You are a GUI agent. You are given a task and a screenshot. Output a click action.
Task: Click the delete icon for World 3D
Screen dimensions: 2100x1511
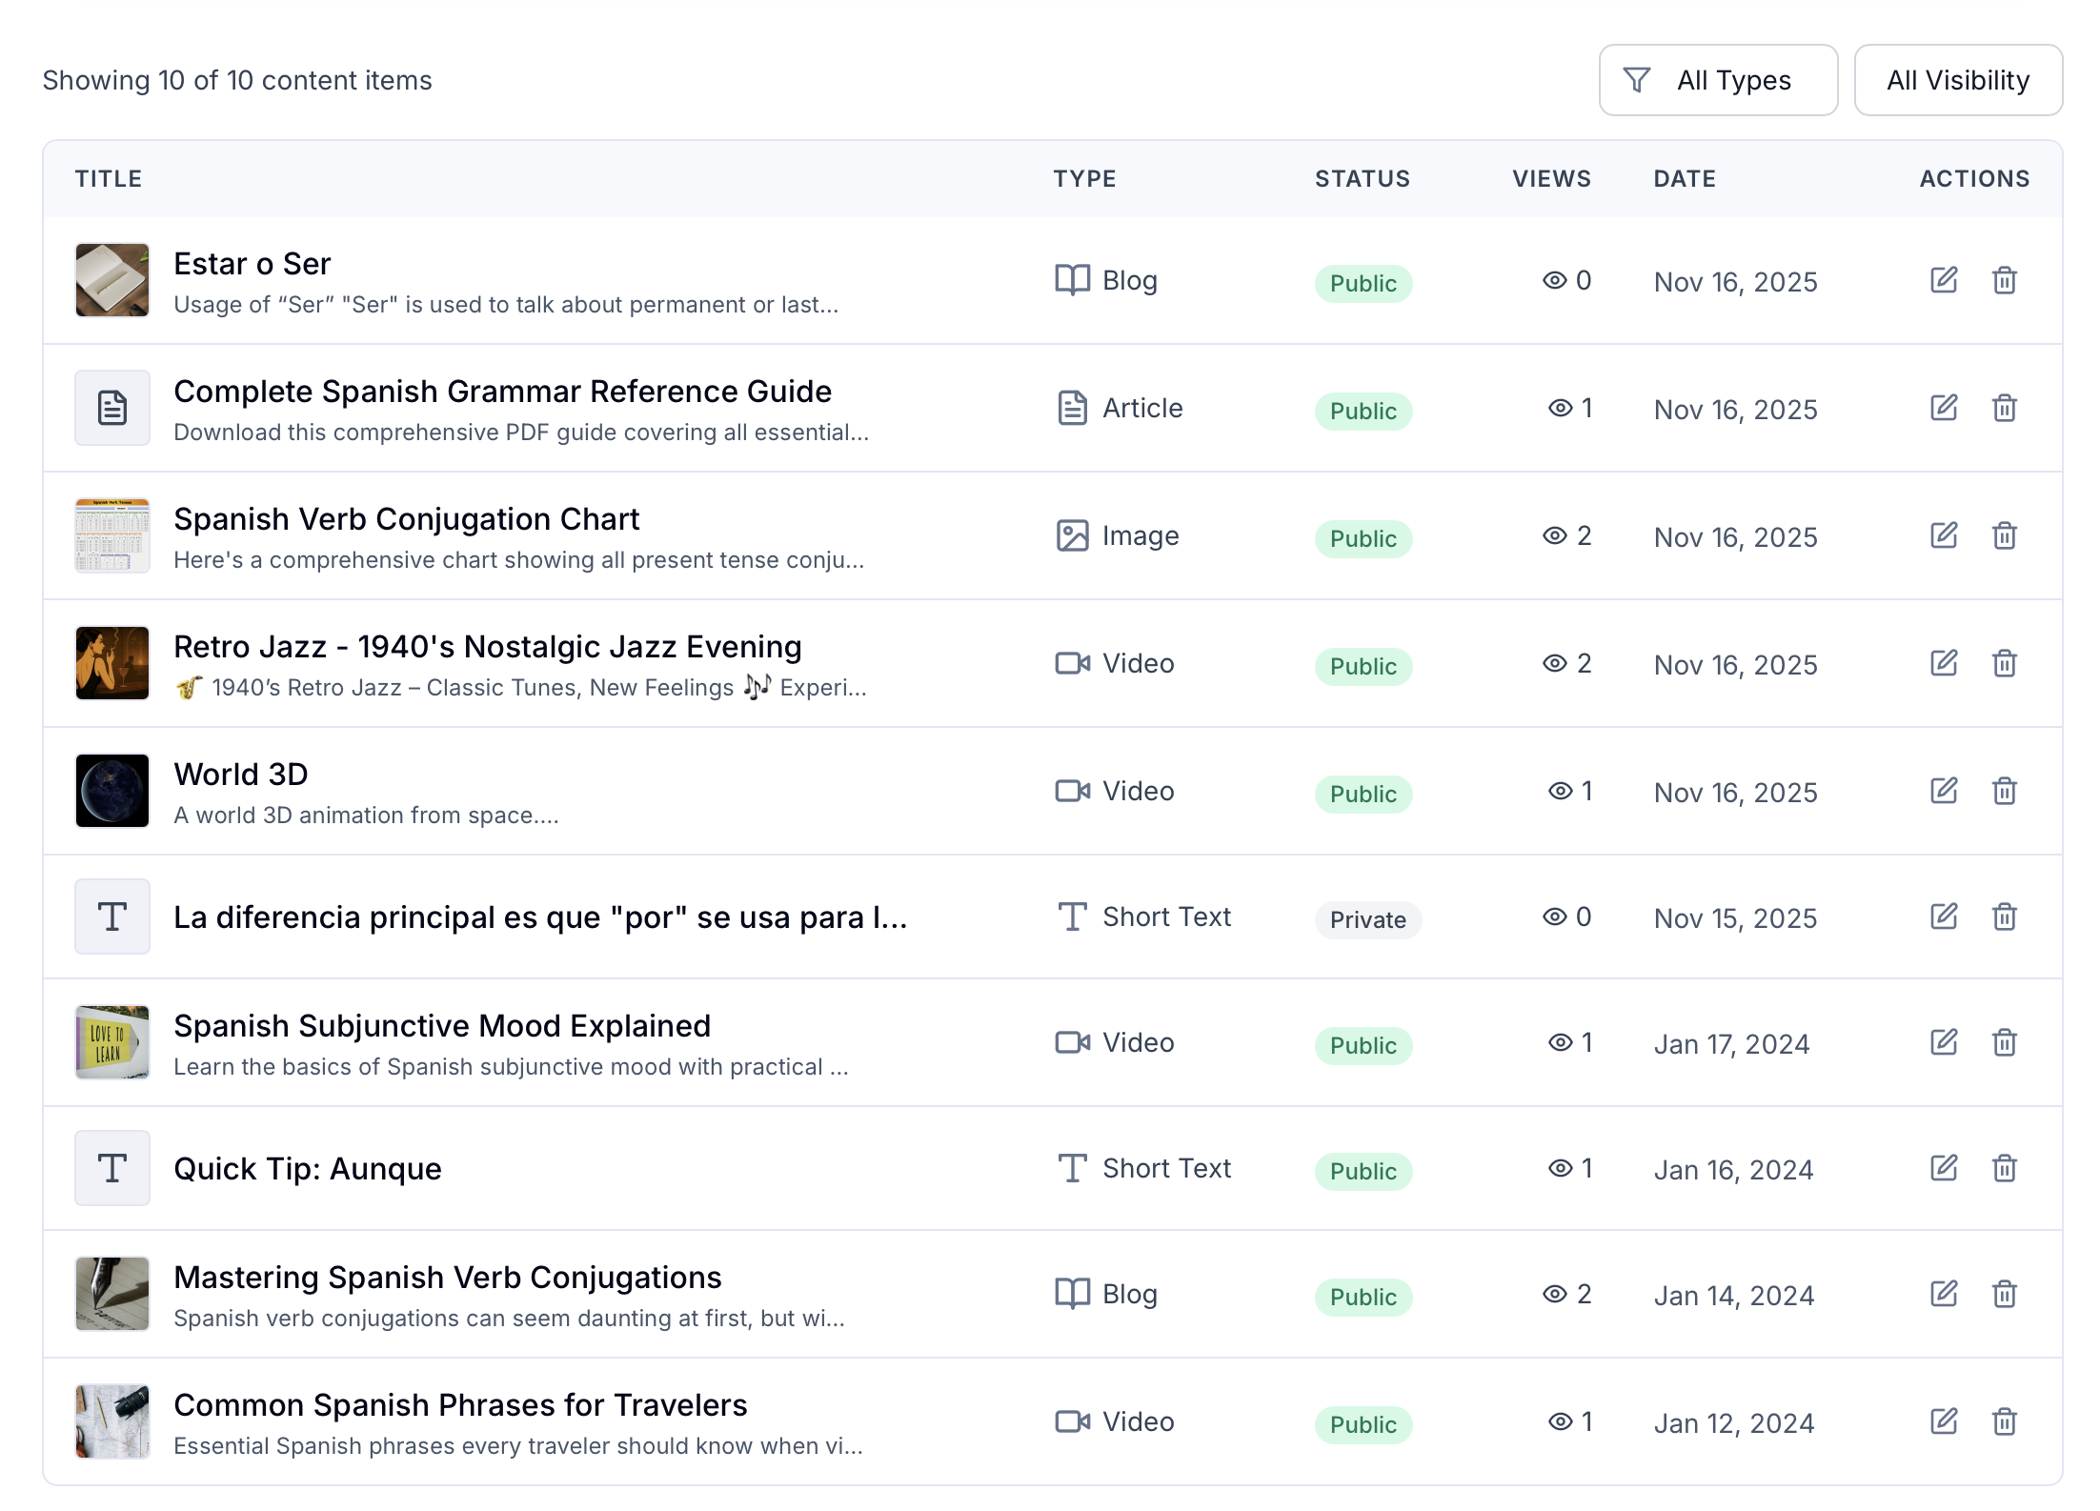pyautogui.click(x=2005, y=791)
